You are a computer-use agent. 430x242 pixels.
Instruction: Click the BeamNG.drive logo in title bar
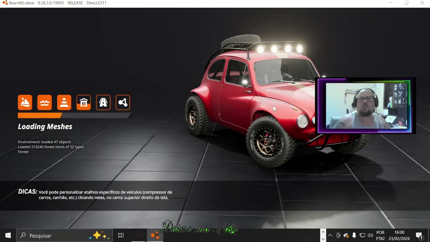(x=5, y=3)
